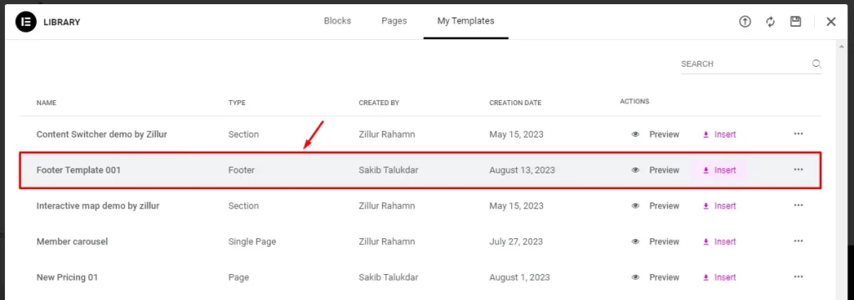Insert the Footer Template 001

pyautogui.click(x=720, y=171)
